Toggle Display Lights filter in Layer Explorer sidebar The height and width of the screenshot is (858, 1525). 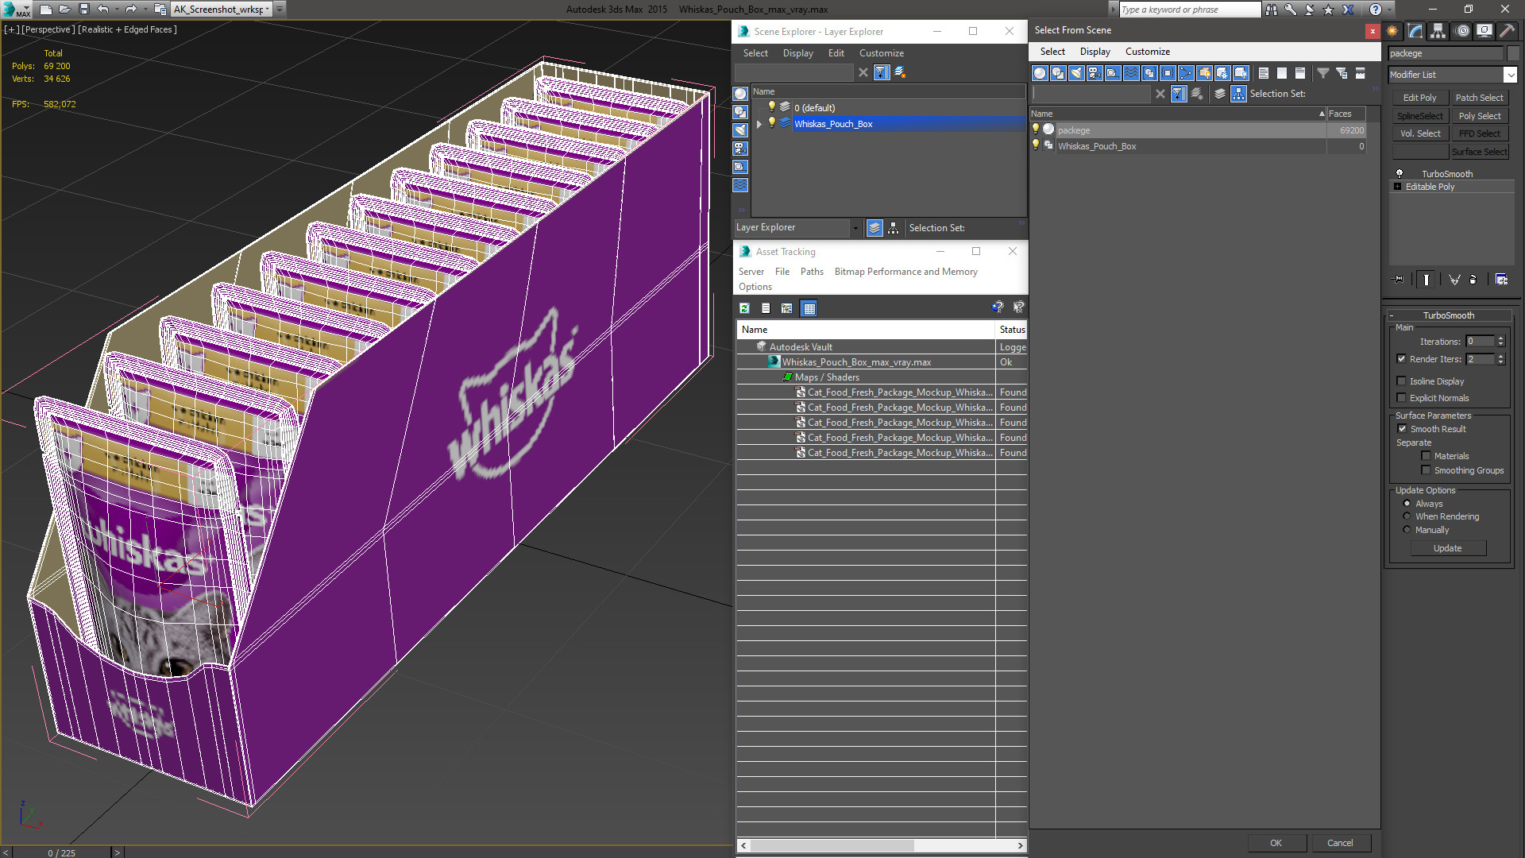tap(740, 130)
